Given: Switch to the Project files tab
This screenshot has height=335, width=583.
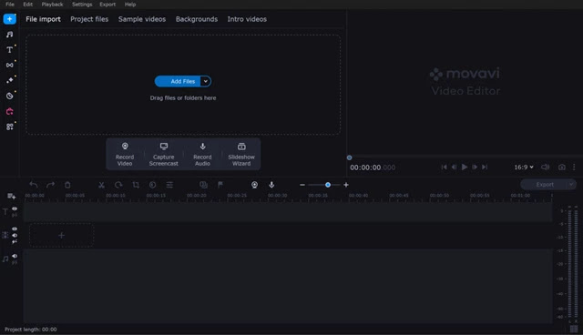Looking at the screenshot, I should [x=89, y=19].
